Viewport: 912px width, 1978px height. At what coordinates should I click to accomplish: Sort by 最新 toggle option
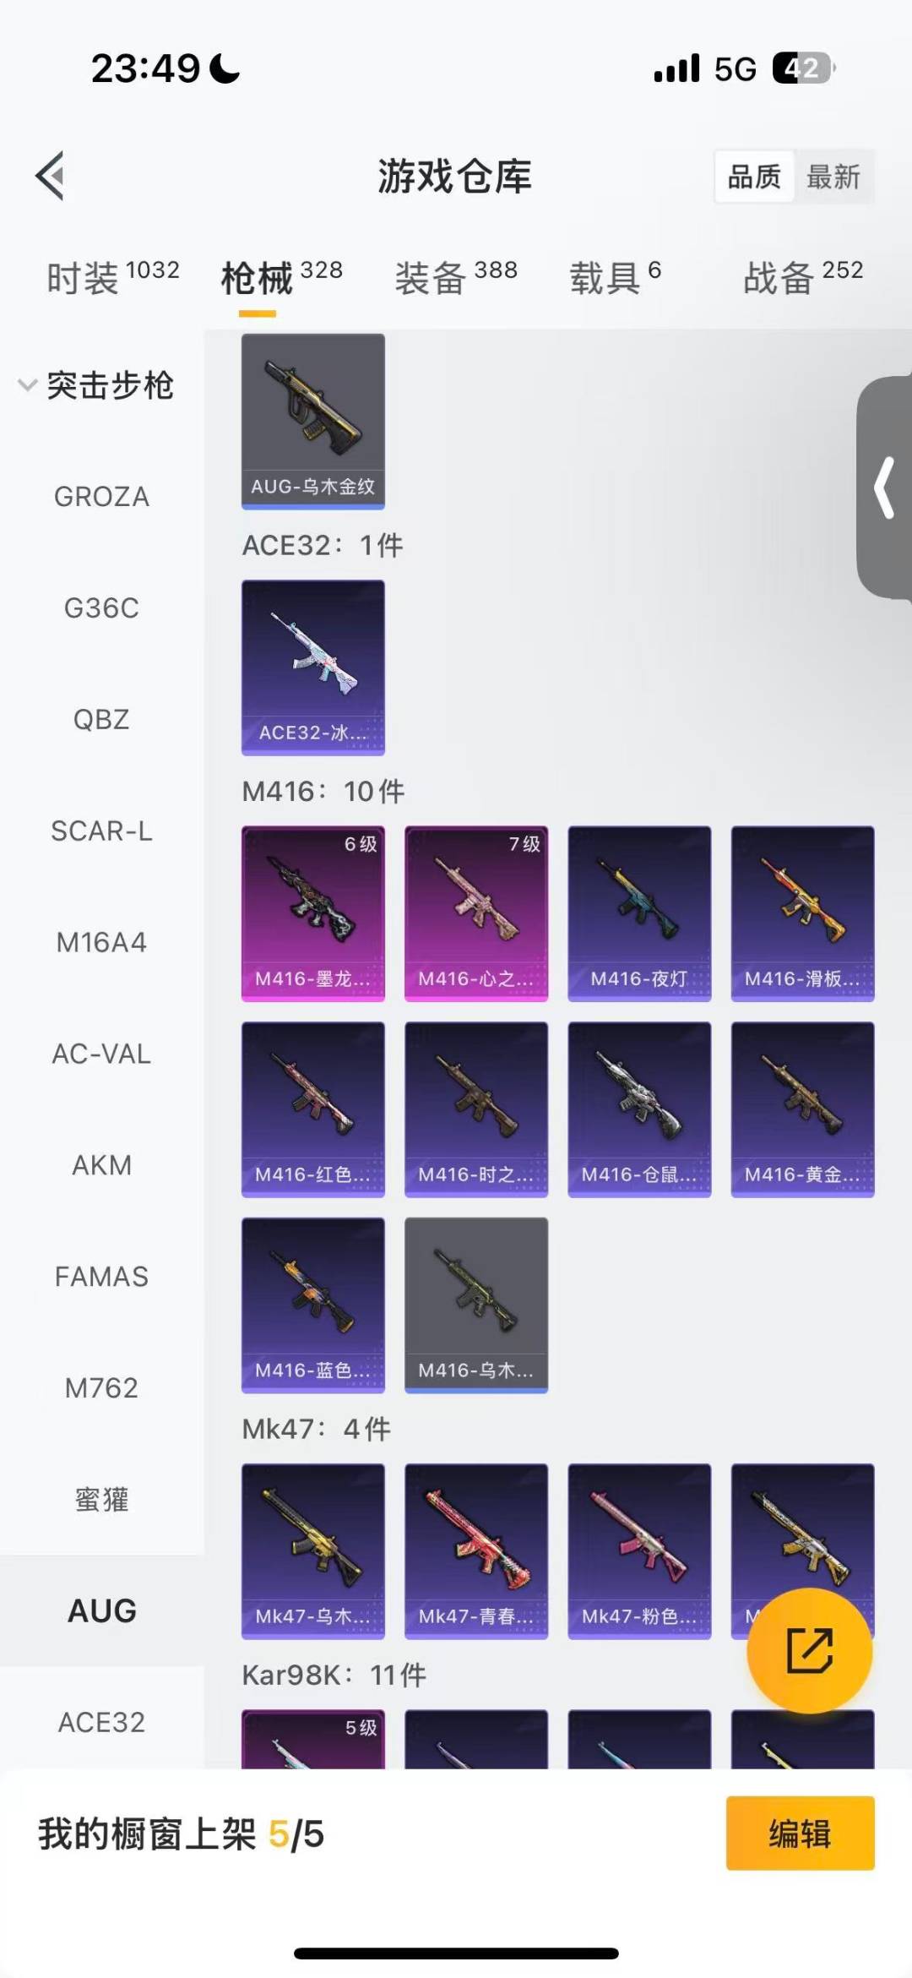[x=833, y=177]
